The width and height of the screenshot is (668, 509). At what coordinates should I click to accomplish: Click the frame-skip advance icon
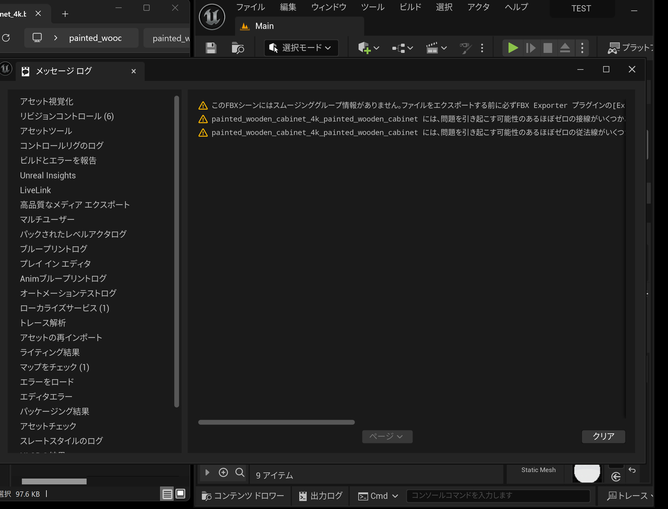click(x=531, y=48)
